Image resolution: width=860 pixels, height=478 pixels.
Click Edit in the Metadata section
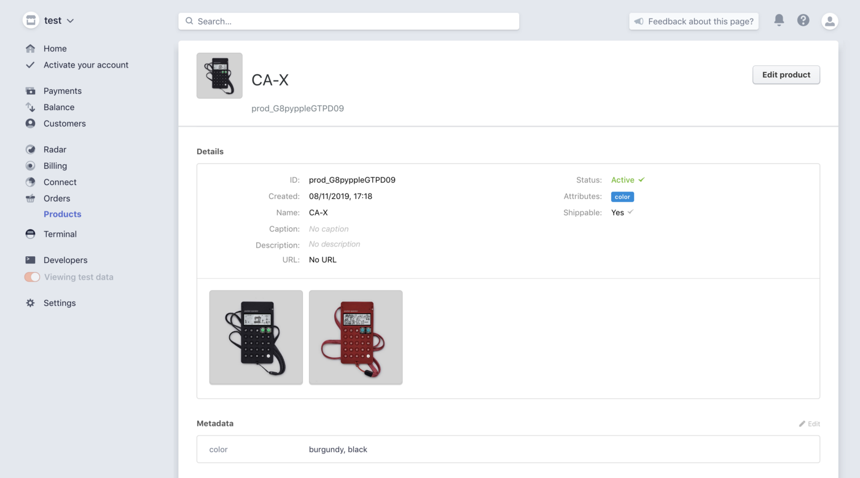coord(809,423)
